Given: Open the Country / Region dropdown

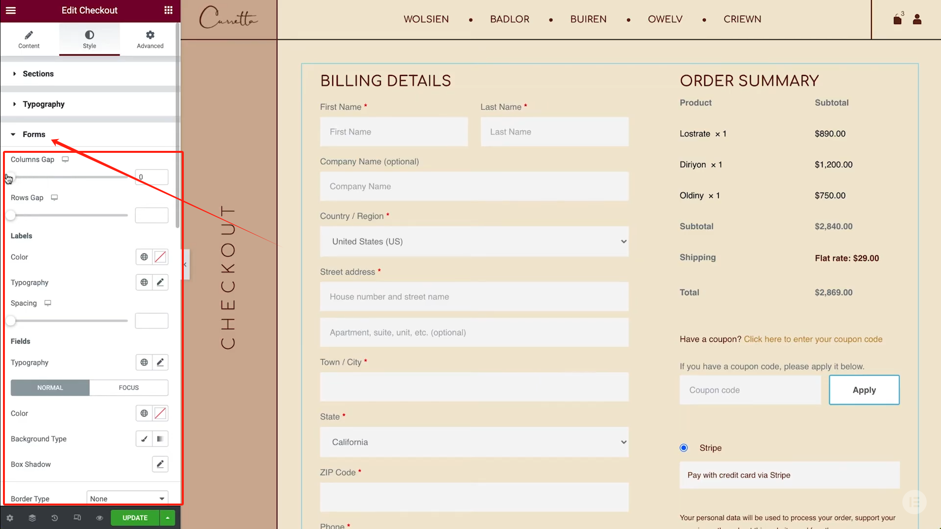Looking at the screenshot, I should pos(473,241).
